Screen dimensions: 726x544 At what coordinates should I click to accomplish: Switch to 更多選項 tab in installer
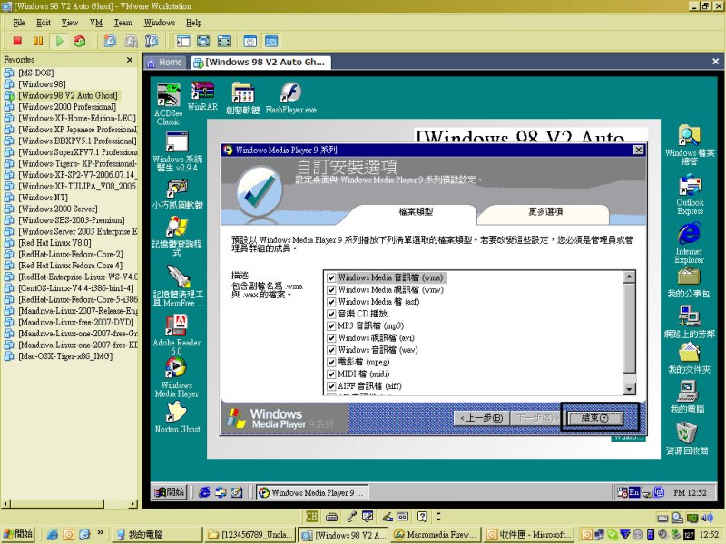(545, 212)
